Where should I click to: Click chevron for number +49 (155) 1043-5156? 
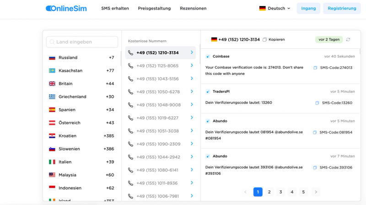click(192, 79)
